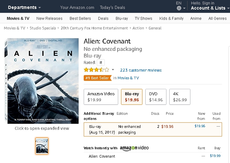Viewport: 230px width, 163px height.
Task: Read the 223 customer reviews
Action: point(141,70)
